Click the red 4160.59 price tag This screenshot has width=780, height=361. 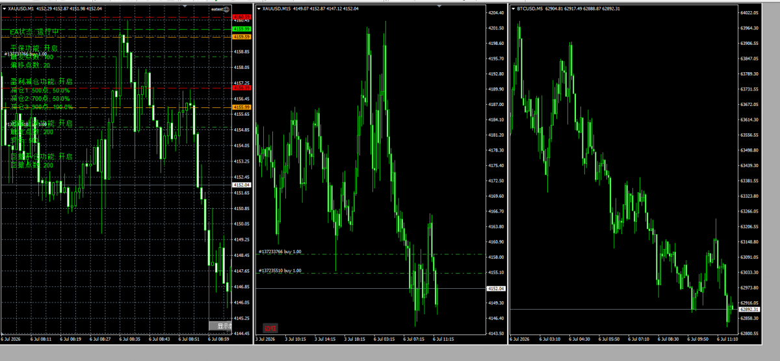coord(241,16)
